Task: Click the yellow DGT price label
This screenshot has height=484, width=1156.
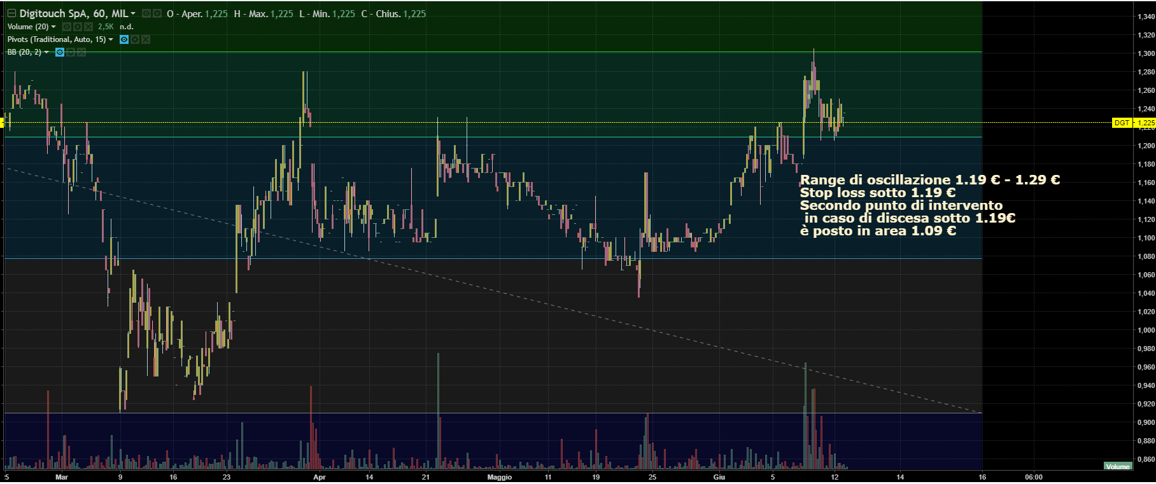Action: (x=1122, y=123)
